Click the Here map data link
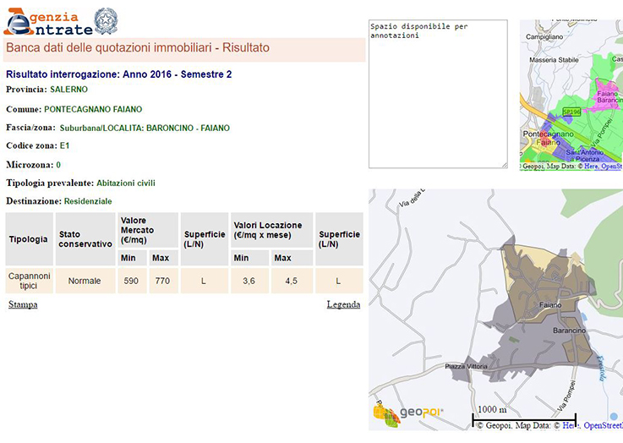Screen dimensions: 623x443 [x=571, y=425]
